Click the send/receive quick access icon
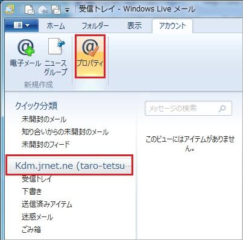 [56, 9]
